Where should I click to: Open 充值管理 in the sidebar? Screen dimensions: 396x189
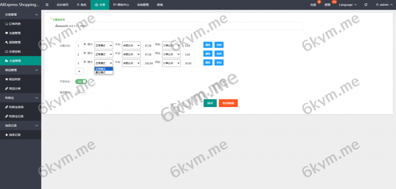click(15, 33)
